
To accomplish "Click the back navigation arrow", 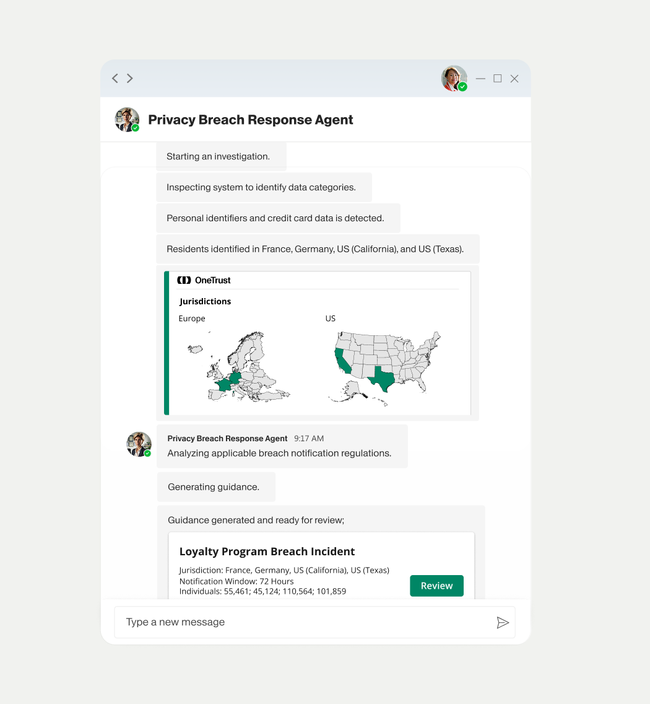I will tap(115, 78).
